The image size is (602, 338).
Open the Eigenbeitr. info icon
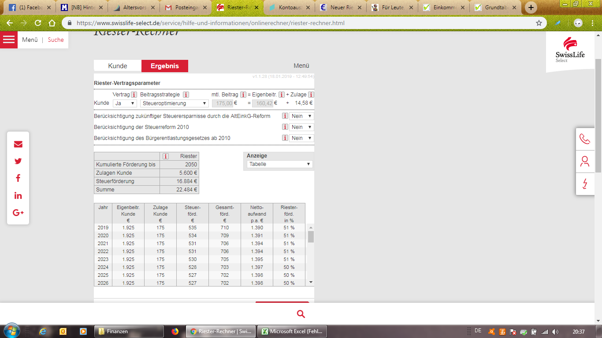click(282, 95)
